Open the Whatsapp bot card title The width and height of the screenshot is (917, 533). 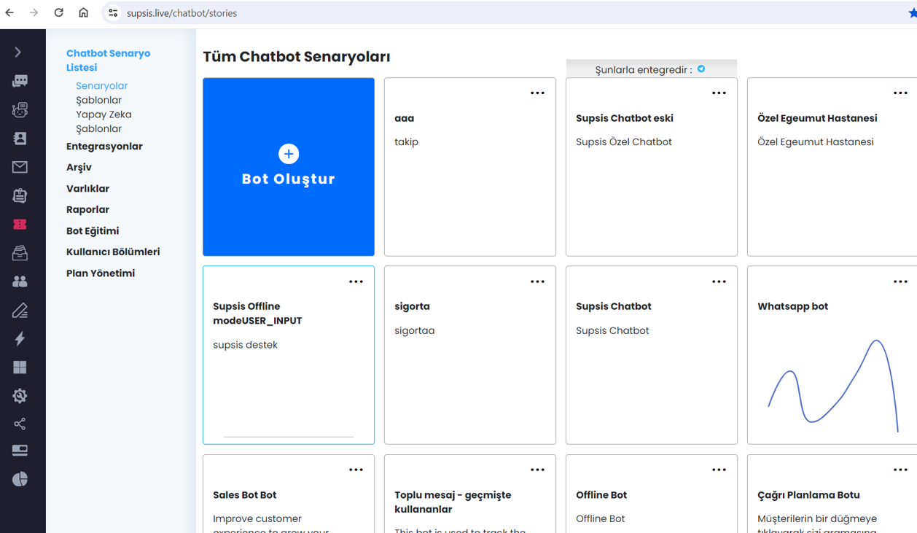pos(792,307)
